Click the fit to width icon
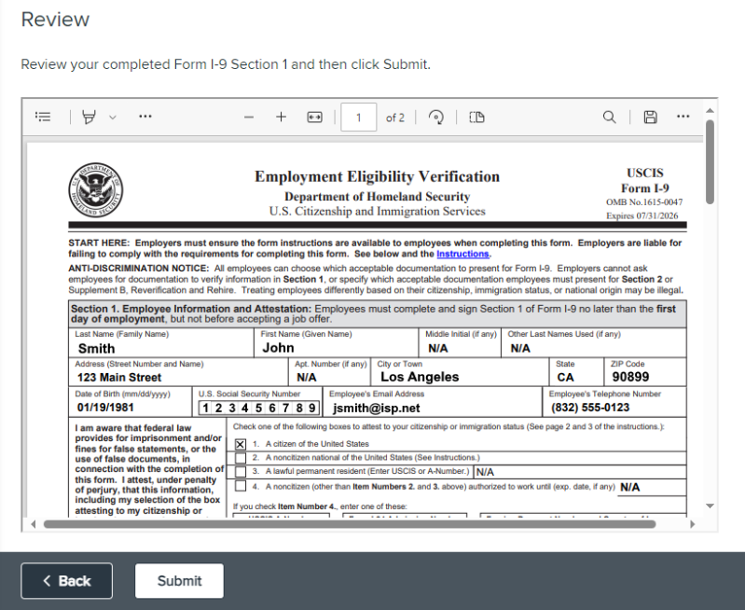This screenshot has width=745, height=610. (x=314, y=117)
